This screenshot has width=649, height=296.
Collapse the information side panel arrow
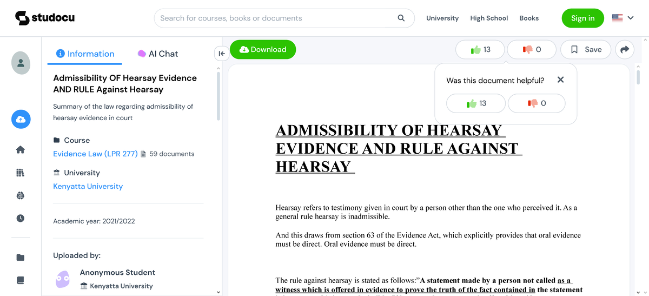coord(222,53)
